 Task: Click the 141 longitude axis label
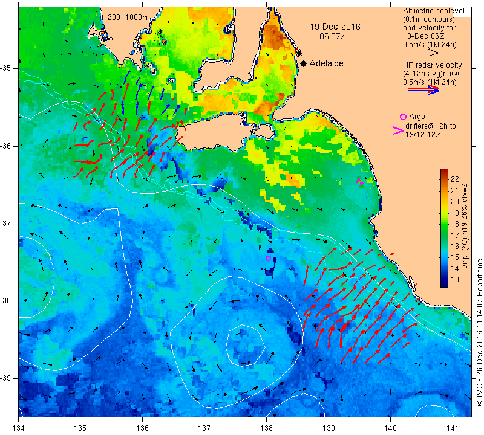pos(453,428)
